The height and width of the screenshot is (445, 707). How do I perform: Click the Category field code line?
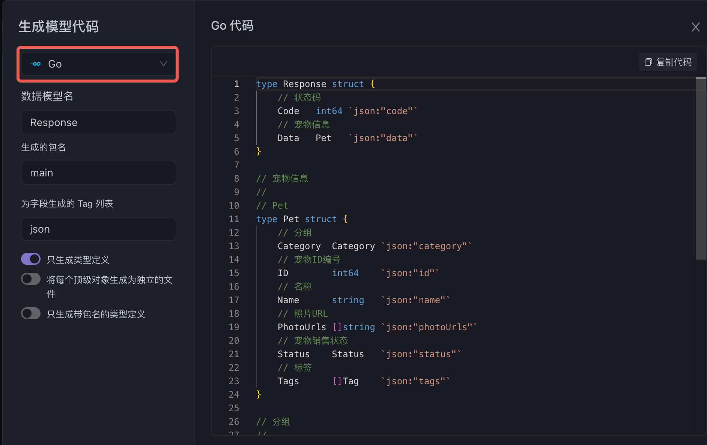[x=375, y=246]
